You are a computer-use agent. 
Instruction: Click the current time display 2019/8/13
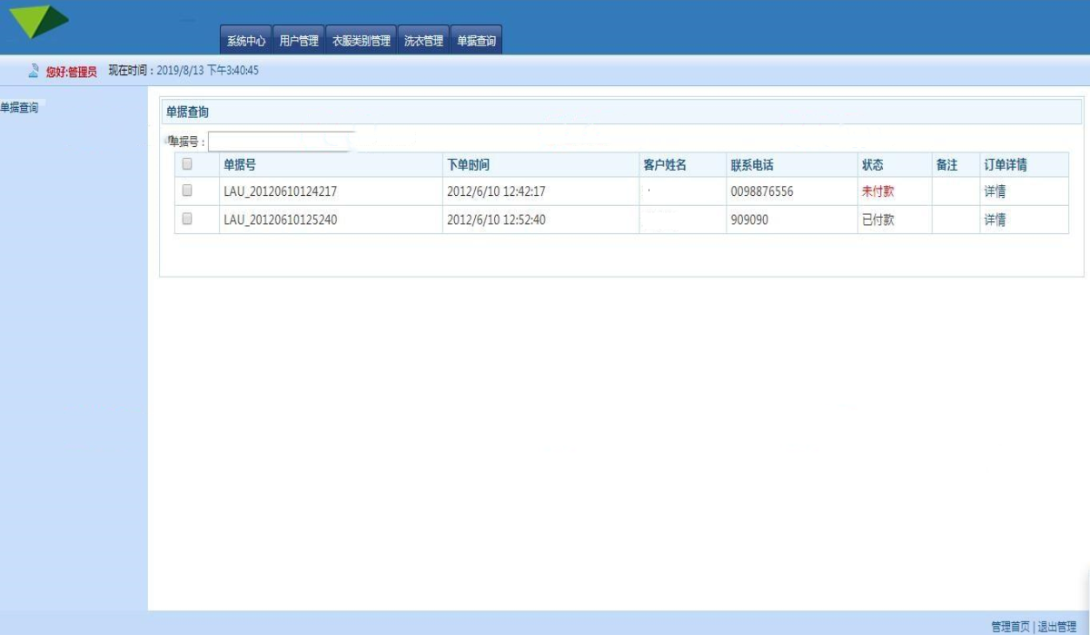[208, 71]
